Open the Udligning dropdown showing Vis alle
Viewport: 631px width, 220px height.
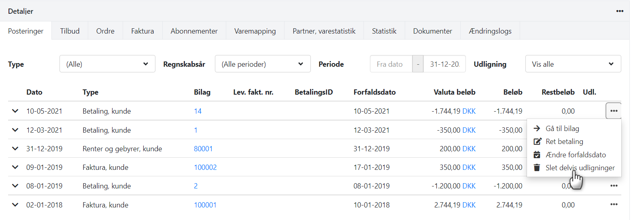coord(573,64)
